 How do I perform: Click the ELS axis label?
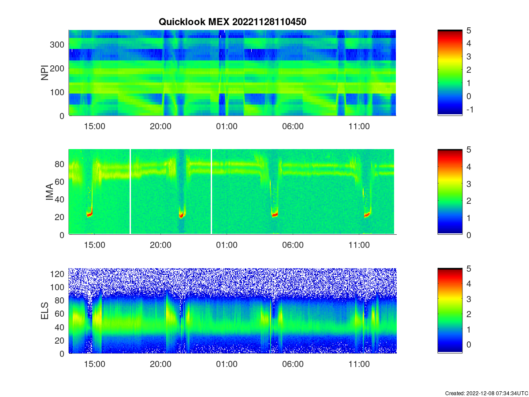pyautogui.click(x=45, y=311)
